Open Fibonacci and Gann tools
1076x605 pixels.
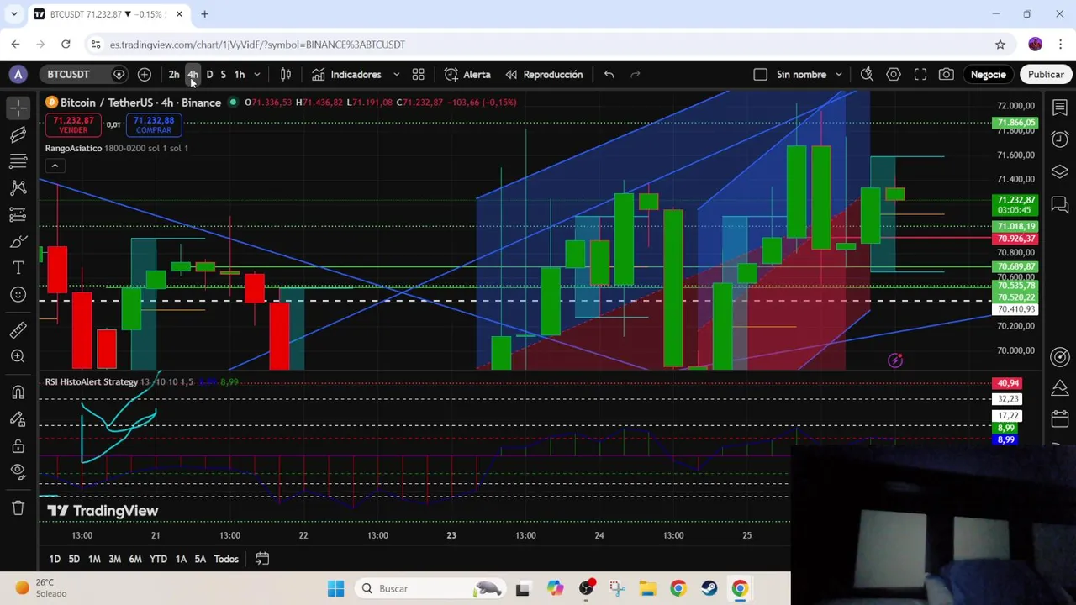pyautogui.click(x=18, y=160)
